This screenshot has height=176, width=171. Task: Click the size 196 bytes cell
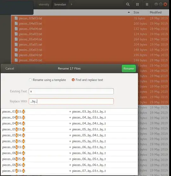pyautogui.click(x=140, y=55)
